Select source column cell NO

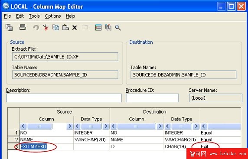pyautogui.click(x=47, y=133)
